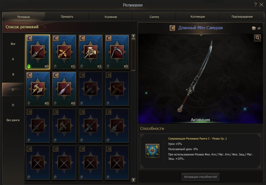The height and width of the screenshot is (185, 266).
Task: Select the selected Samurai Long Sword relic card
Action: tap(38, 52)
